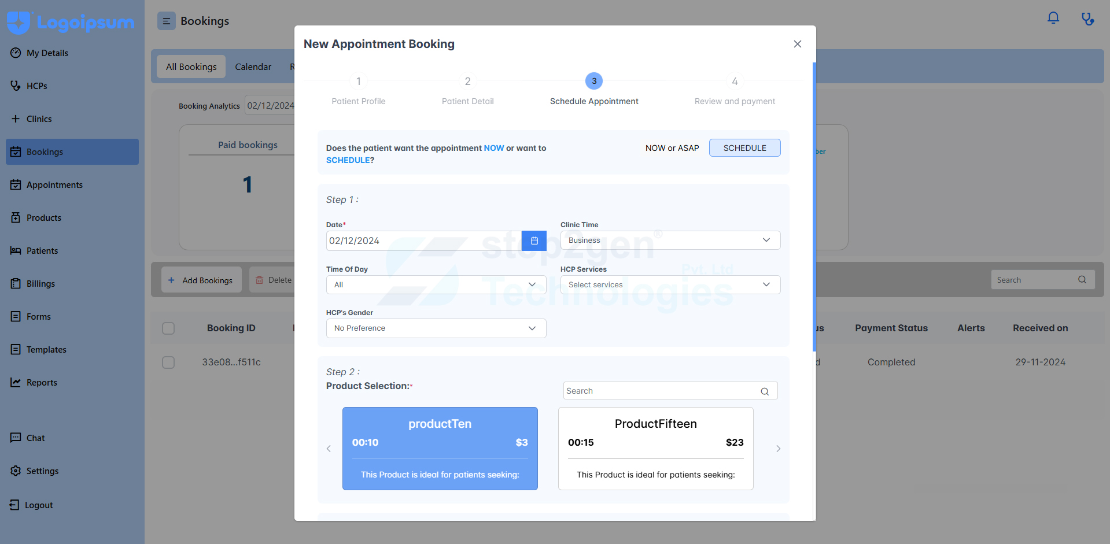Go to step 1 Patient Profile
Screen dimensions: 1110x544
tap(359, 90)
